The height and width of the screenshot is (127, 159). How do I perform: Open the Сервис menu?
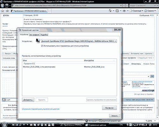(x=150, y=11)
